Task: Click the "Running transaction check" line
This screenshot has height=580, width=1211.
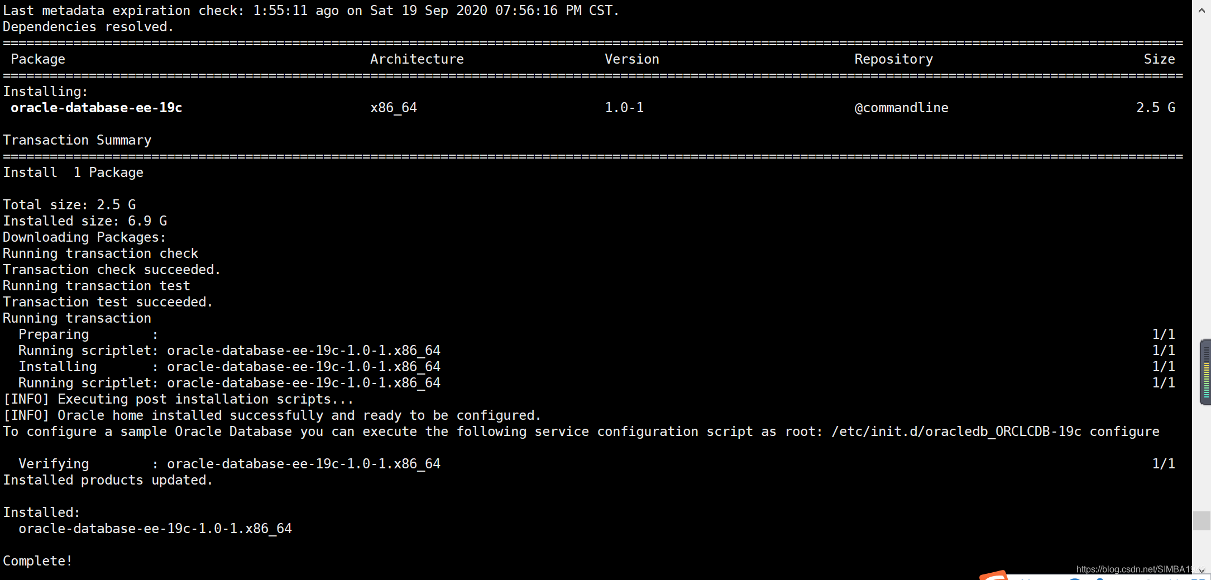Action: click(100, 253)
